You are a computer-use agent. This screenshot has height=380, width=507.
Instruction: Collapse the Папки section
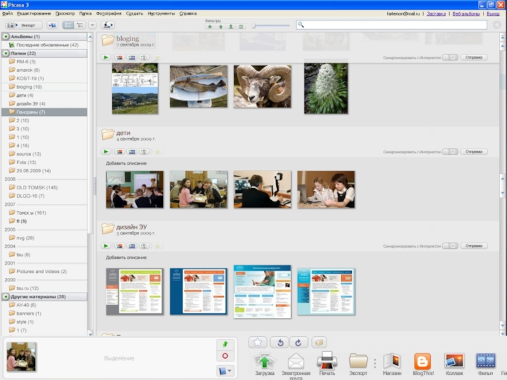6,53
